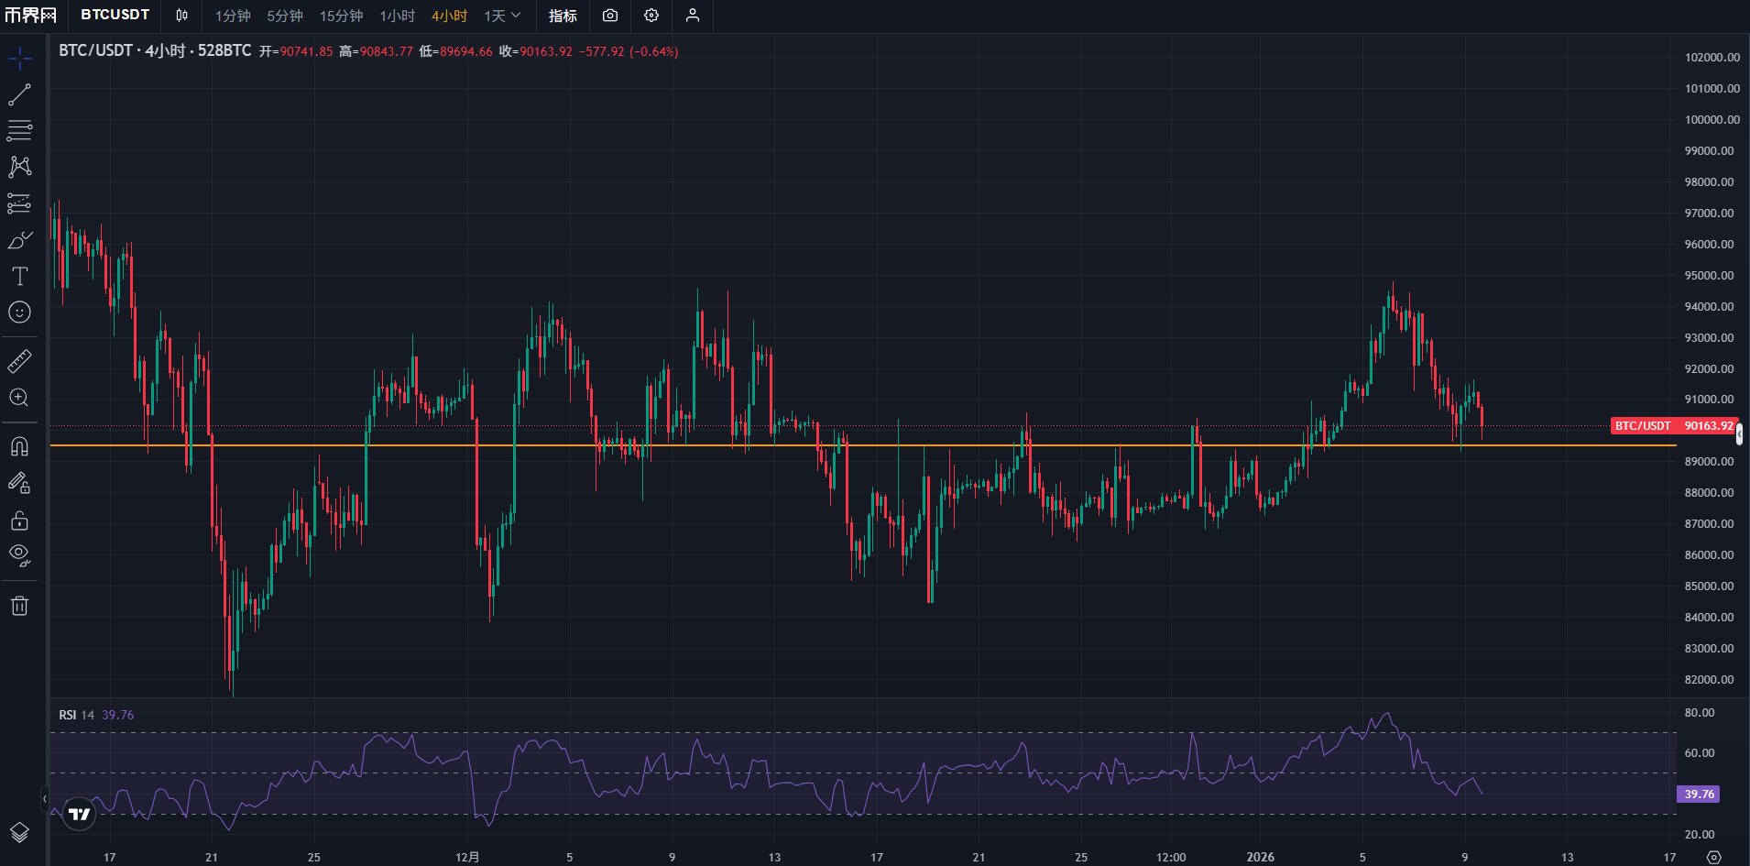This screenshot has width=1750, height=866.
Task: Click the BTCUSDT symbol name
Action: coord(115,15)
